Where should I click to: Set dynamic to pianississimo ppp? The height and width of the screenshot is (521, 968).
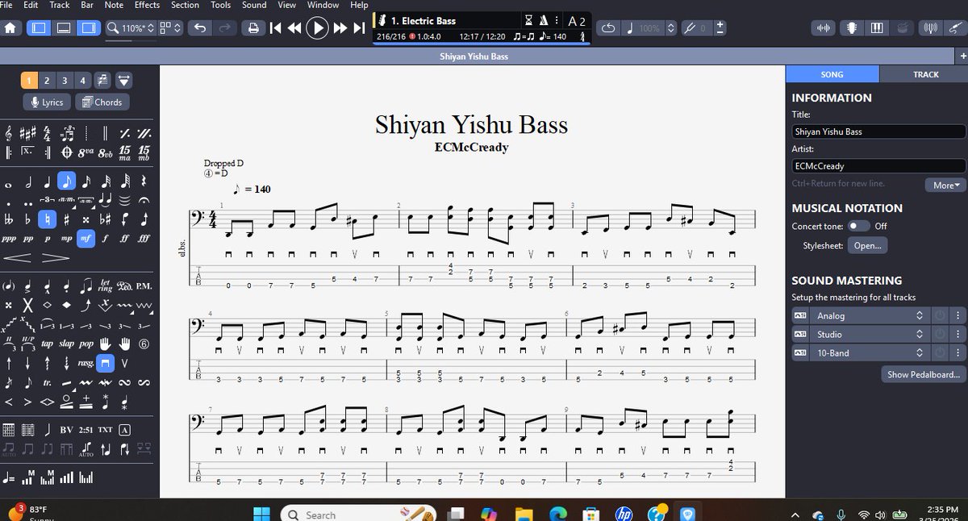[x=9, y=239]
